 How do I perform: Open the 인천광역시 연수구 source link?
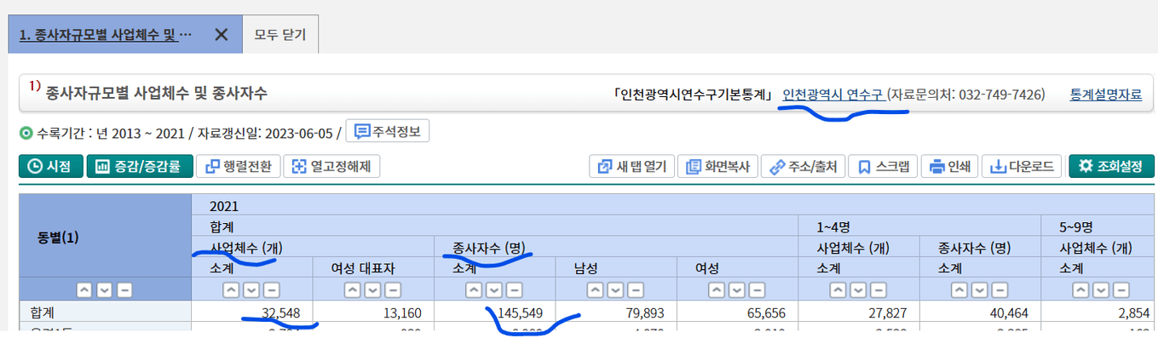834,94
